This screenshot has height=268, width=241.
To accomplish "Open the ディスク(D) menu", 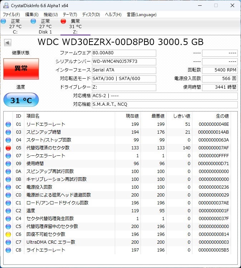I will pyautogui.click(x=91, y=15).
